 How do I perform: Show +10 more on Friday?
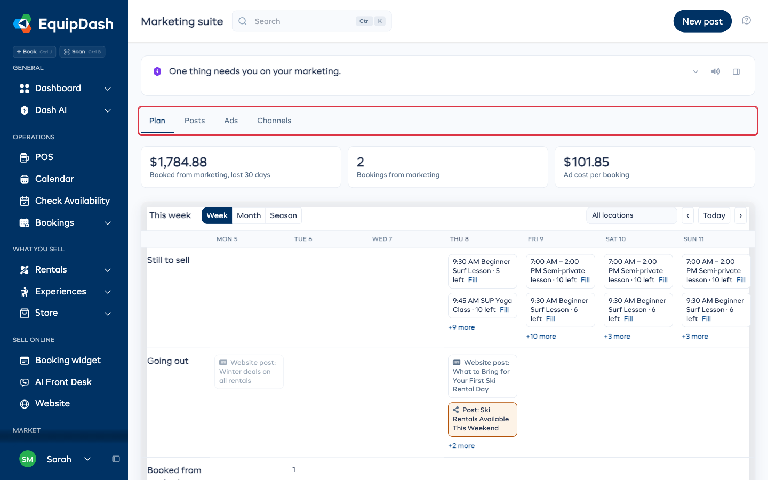[541, 337]
